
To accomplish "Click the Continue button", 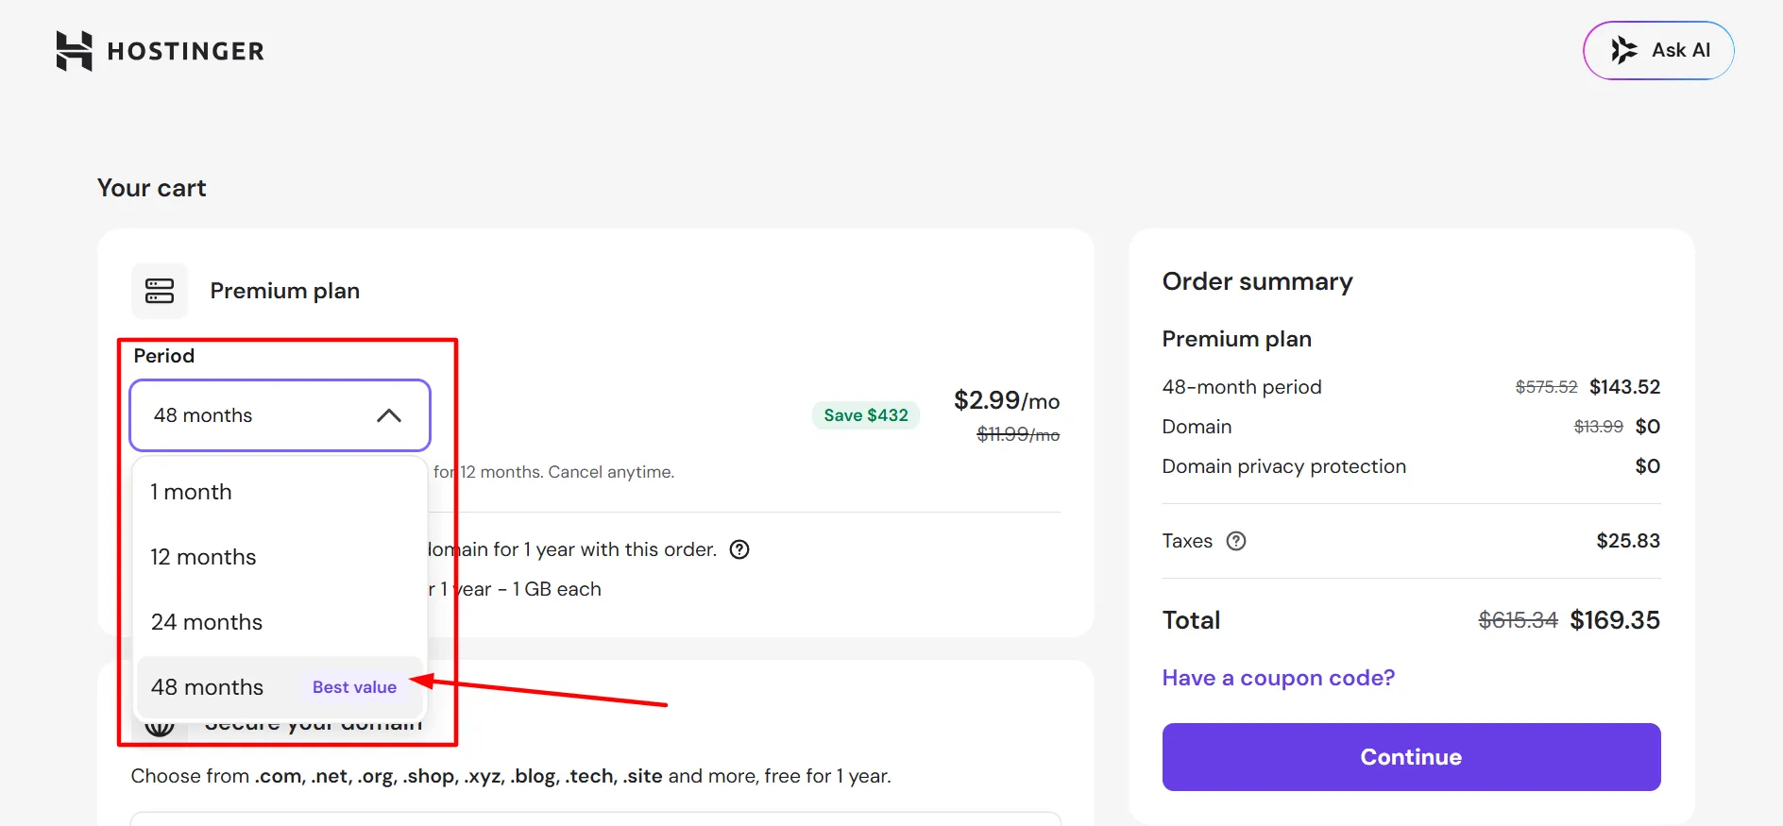I will (x=1411, y=757).
